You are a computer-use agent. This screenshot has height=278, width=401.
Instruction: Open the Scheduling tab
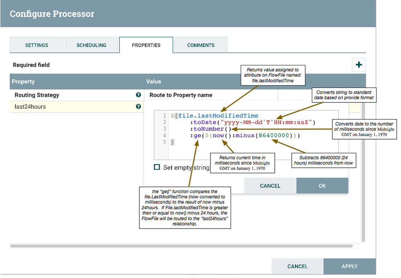tap(91, 45)
